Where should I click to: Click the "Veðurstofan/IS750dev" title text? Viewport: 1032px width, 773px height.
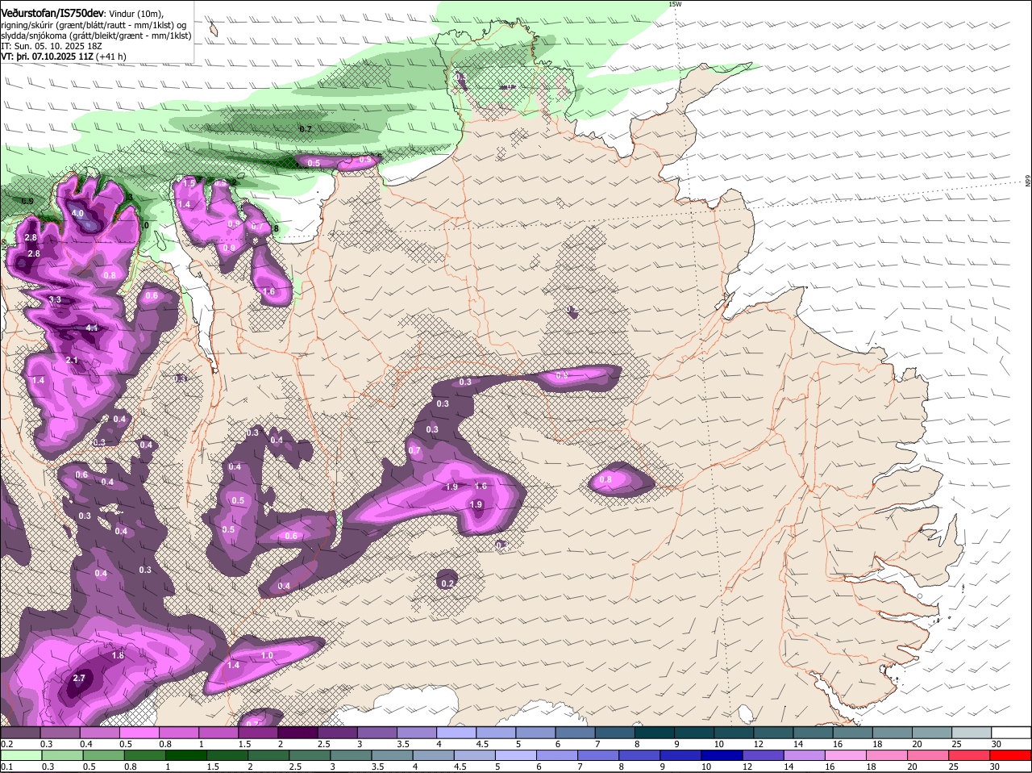click(52, 13)
